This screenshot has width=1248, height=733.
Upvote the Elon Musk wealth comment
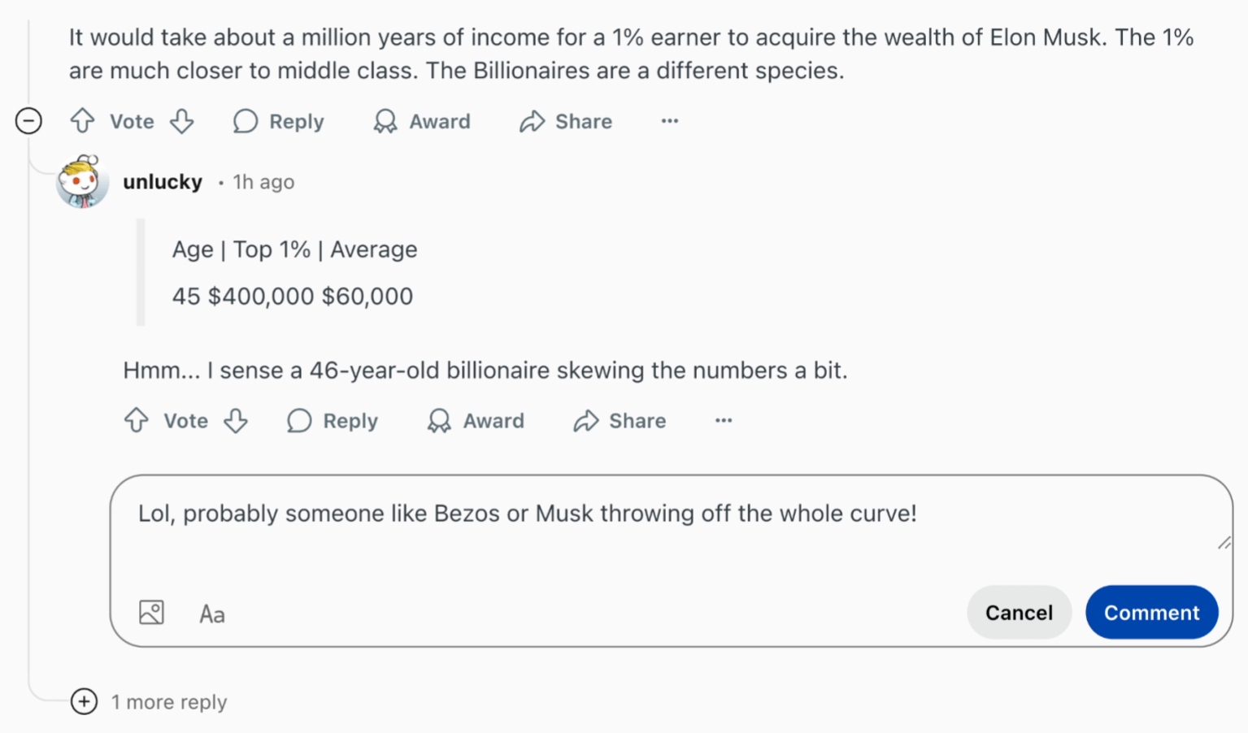pos(82,121)
